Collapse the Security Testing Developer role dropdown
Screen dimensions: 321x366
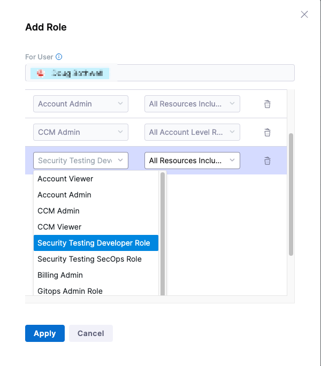click(x=80, y=161)
